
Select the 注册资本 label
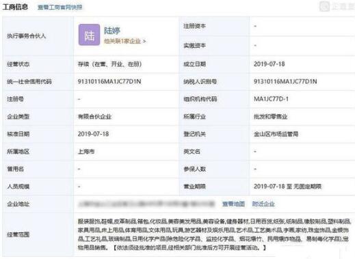click(x=194, y=26)
